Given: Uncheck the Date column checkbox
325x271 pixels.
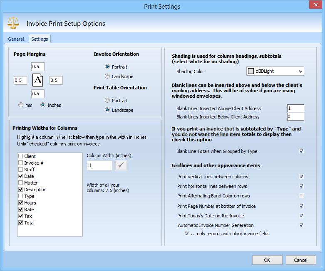Looking at the screenshot, I should [21, 176].
